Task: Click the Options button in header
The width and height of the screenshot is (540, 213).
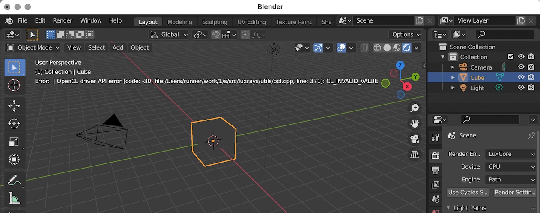Action: coord(406,35)
